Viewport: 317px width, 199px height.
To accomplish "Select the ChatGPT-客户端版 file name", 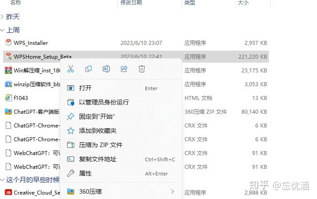I will pos(37,112).
